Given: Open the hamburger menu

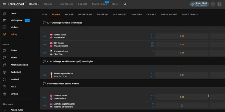Looking at the screenshot, I should click(x=4, y=4).
